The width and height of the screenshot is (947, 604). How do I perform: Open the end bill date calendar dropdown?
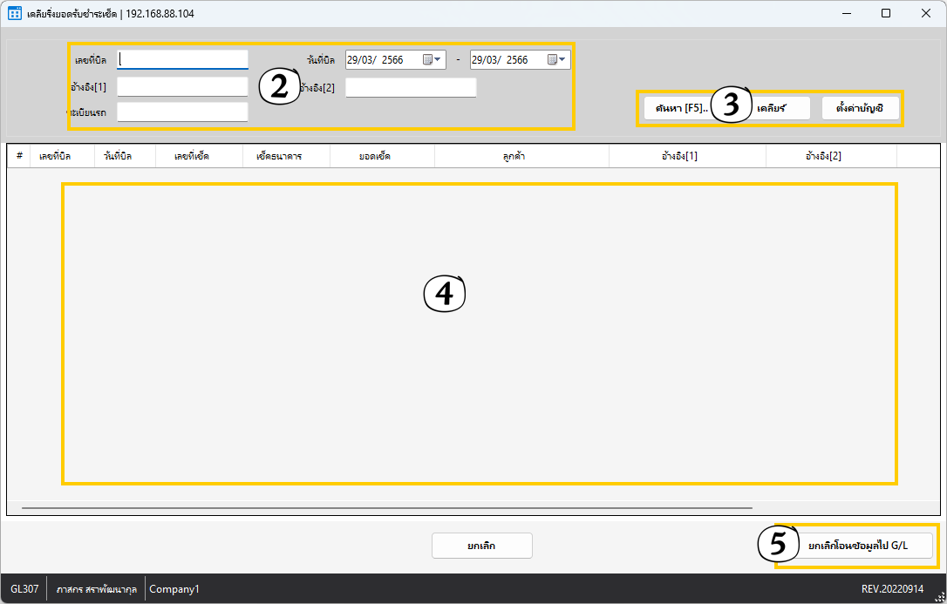tap(557, 60)
